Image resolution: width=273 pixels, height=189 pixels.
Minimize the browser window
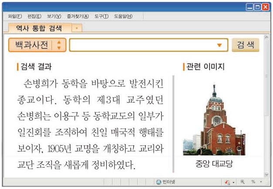249,7
